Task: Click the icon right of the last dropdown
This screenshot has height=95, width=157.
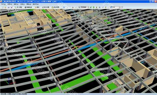Action: point(122,7)
